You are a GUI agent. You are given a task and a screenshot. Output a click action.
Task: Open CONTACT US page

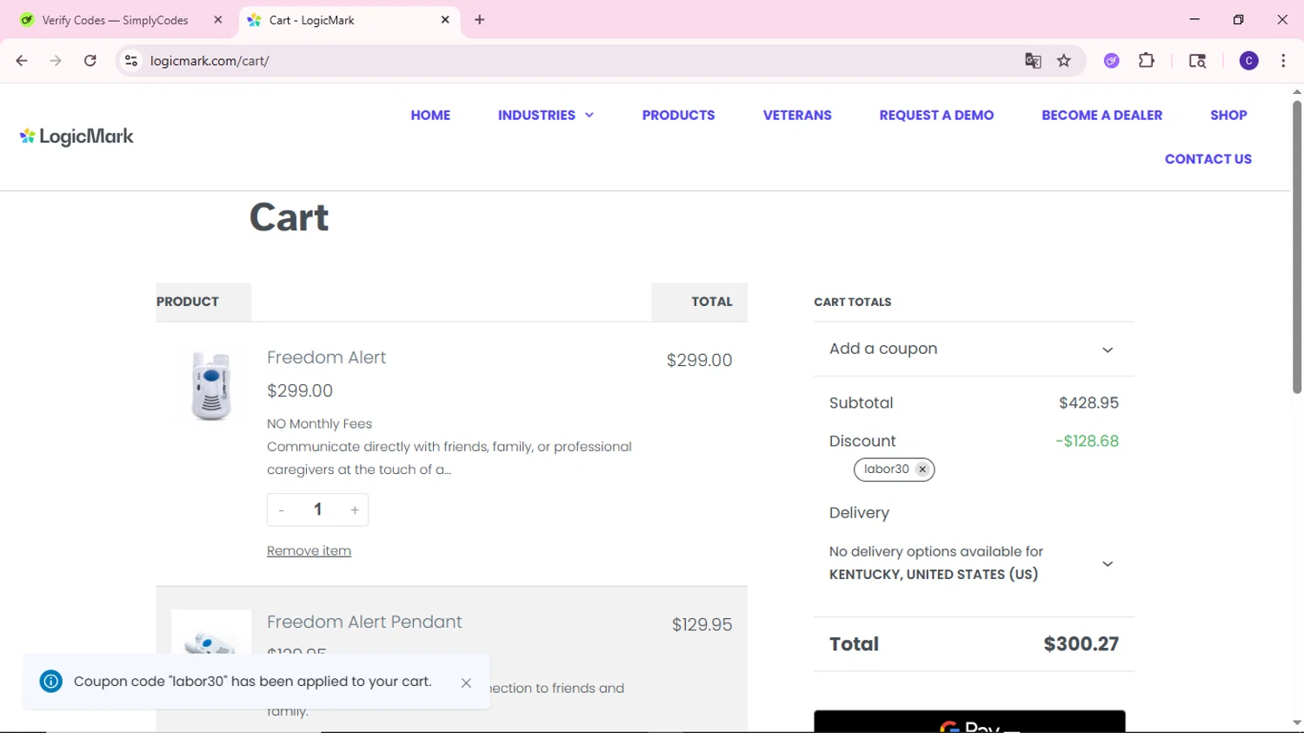pyautogui.click(x=1208, y=159)
